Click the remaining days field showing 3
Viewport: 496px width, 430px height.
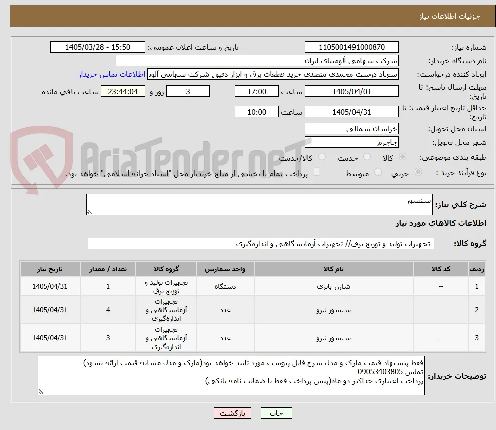(188, 92)
